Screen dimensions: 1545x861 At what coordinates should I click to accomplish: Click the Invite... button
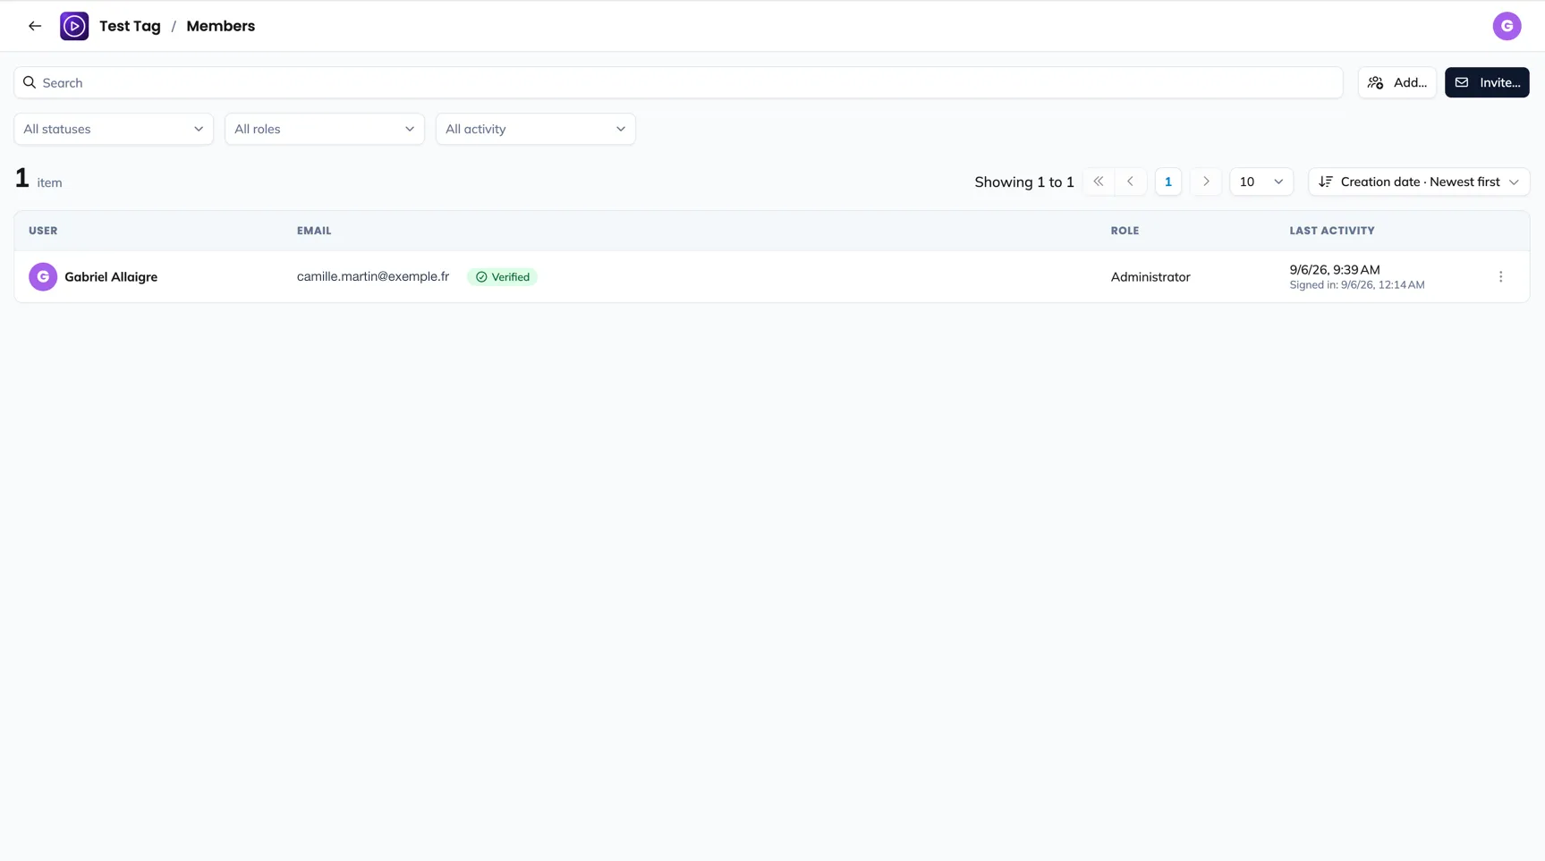1486,82
